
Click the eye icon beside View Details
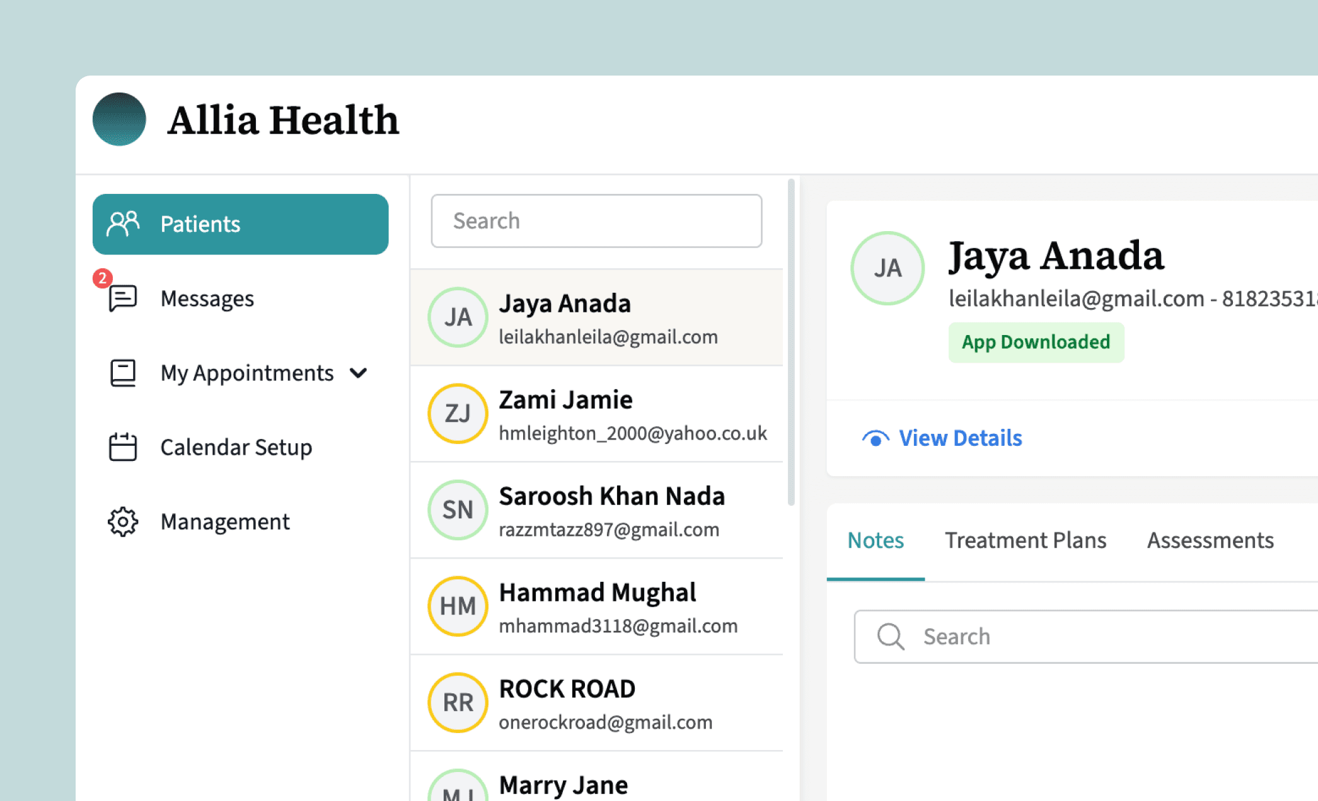click(x=876, y=438)
